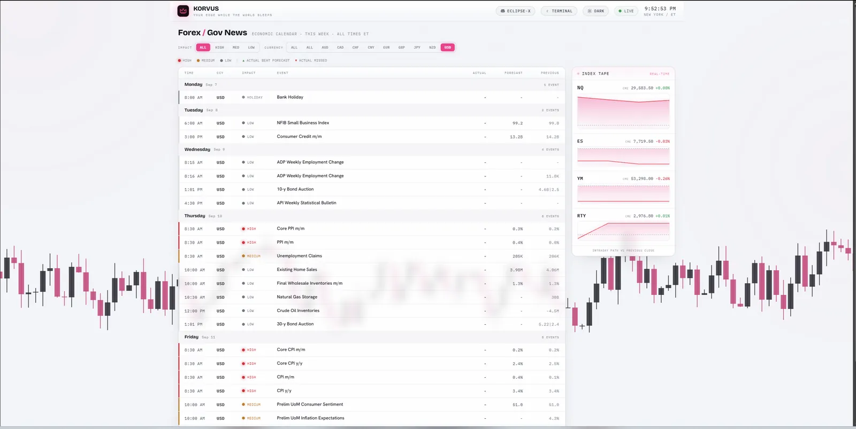Click the Friday Sep 11 day header

tap(372, 337)
